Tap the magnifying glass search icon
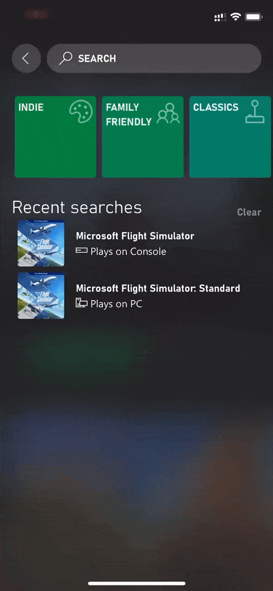This screenshot has height=591, width=273. coord(66,58)
